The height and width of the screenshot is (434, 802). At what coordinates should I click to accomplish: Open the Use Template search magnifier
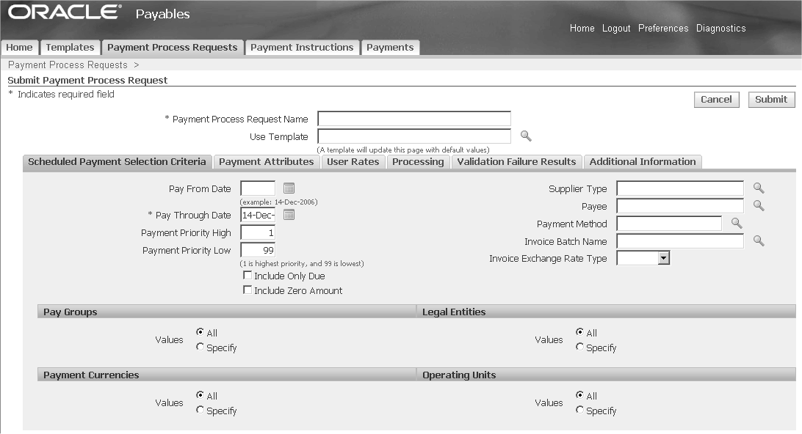(526, 136)
